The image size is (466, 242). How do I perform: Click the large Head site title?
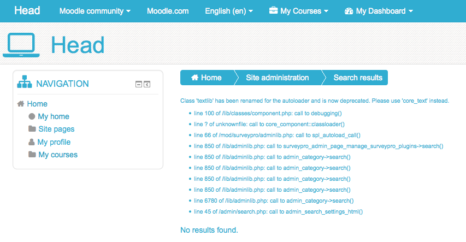[78, 45]
